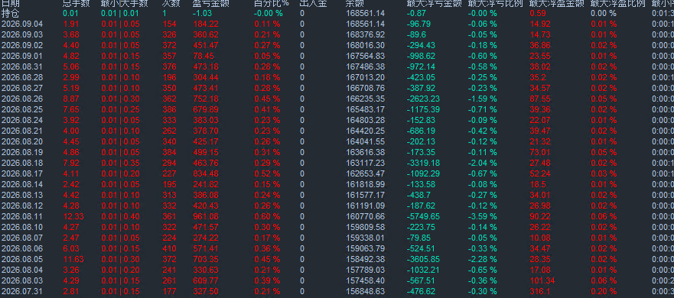
Task: Select percentage value 0.39 %
Action: click(x=267, y=281)
